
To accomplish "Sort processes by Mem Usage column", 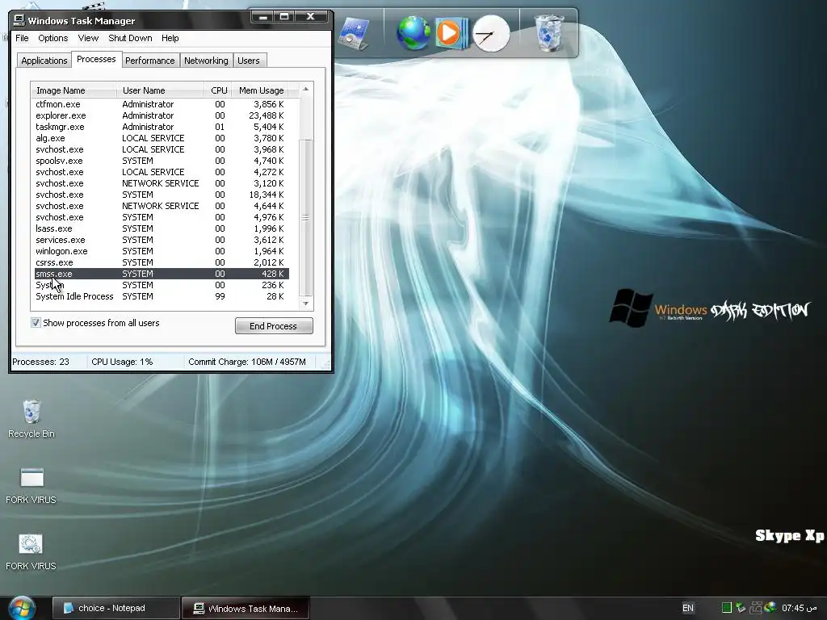I will [261, 90].
